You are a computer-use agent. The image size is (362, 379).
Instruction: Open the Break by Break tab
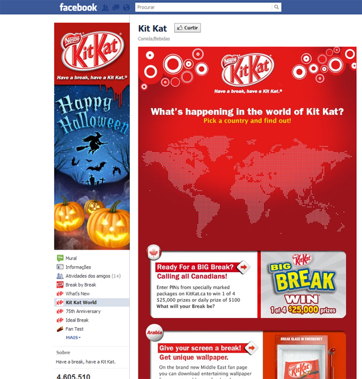pos(80,285)
